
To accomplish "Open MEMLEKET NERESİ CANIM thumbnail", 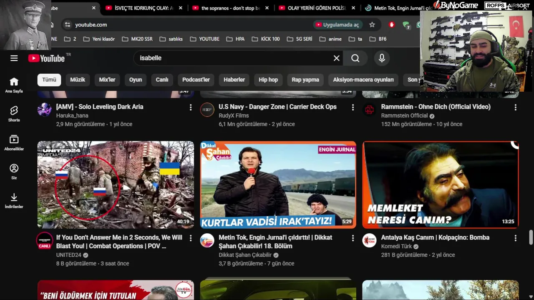I will (441, 185).
